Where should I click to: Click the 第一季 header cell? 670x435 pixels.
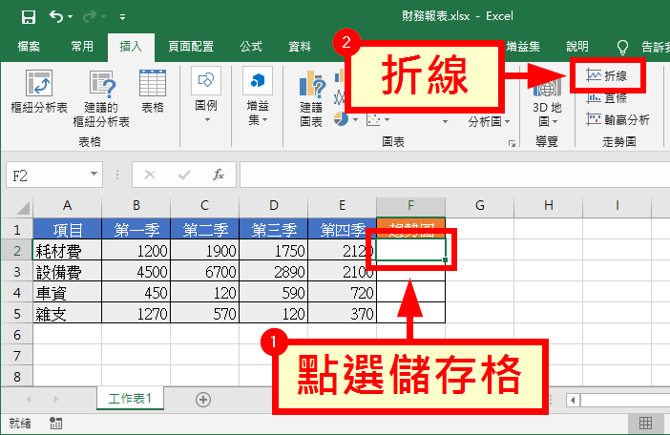[136, 229]
